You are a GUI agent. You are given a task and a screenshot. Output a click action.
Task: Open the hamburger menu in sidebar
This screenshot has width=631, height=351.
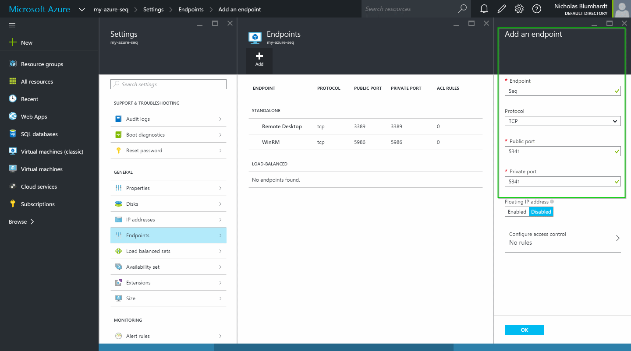(x=12, y=25)
